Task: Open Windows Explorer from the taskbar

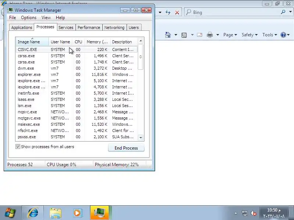Action: point(55,213)
